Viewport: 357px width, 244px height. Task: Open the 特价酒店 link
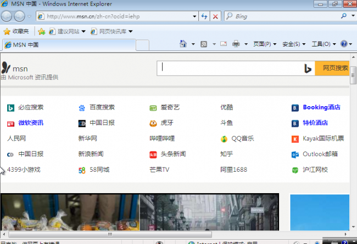click(x=315, y=123)
